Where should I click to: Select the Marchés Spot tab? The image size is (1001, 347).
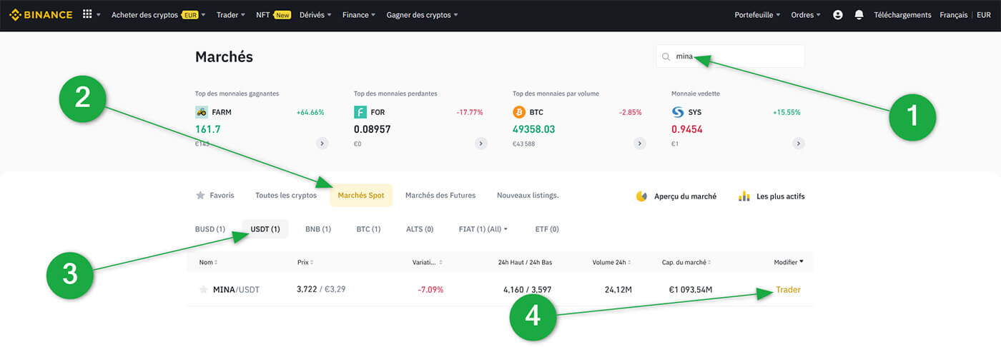coord(361,195)
